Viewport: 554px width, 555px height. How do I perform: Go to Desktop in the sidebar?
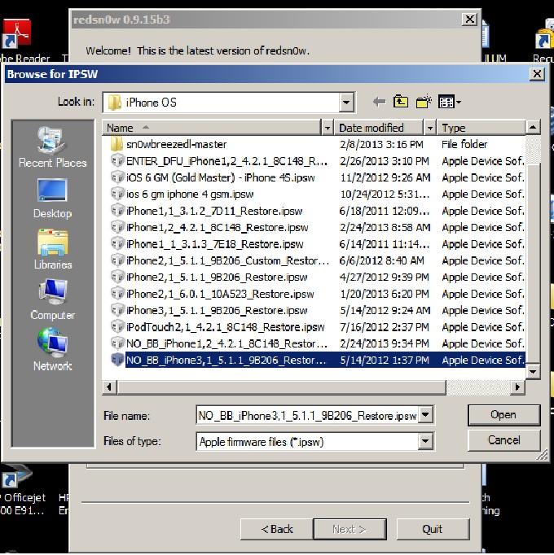pyautogui.click(x=52, y=199)
